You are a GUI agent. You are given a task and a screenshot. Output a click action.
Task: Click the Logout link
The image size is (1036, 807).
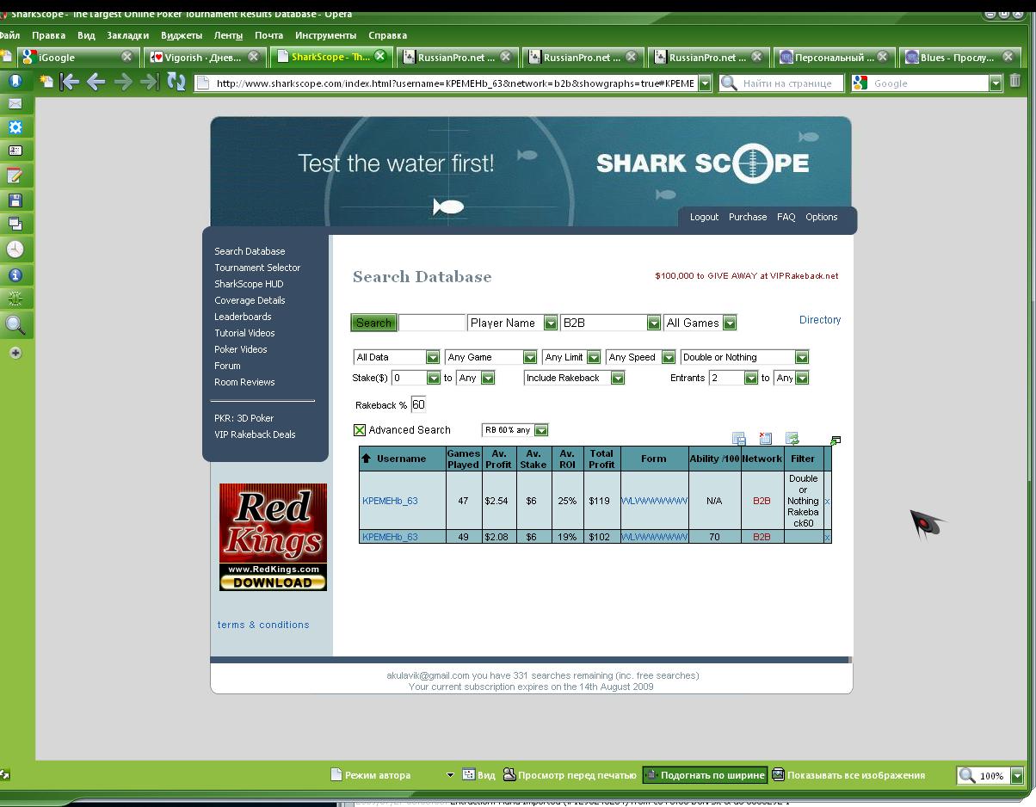coord(704,217)
